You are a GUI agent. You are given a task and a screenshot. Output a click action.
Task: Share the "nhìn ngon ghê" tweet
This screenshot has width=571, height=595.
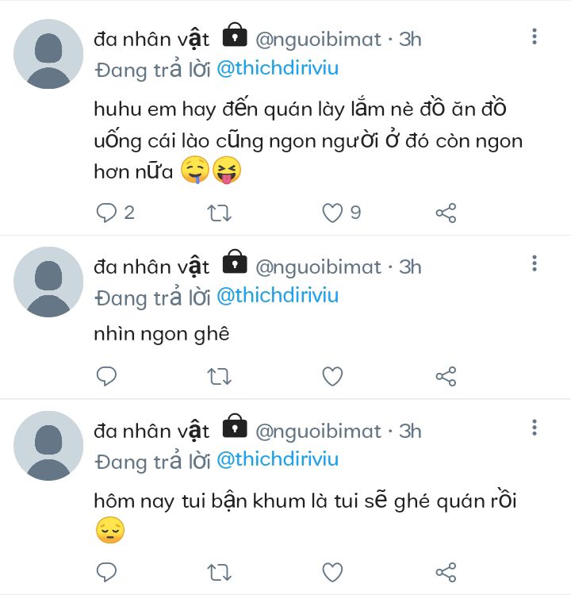446,376
